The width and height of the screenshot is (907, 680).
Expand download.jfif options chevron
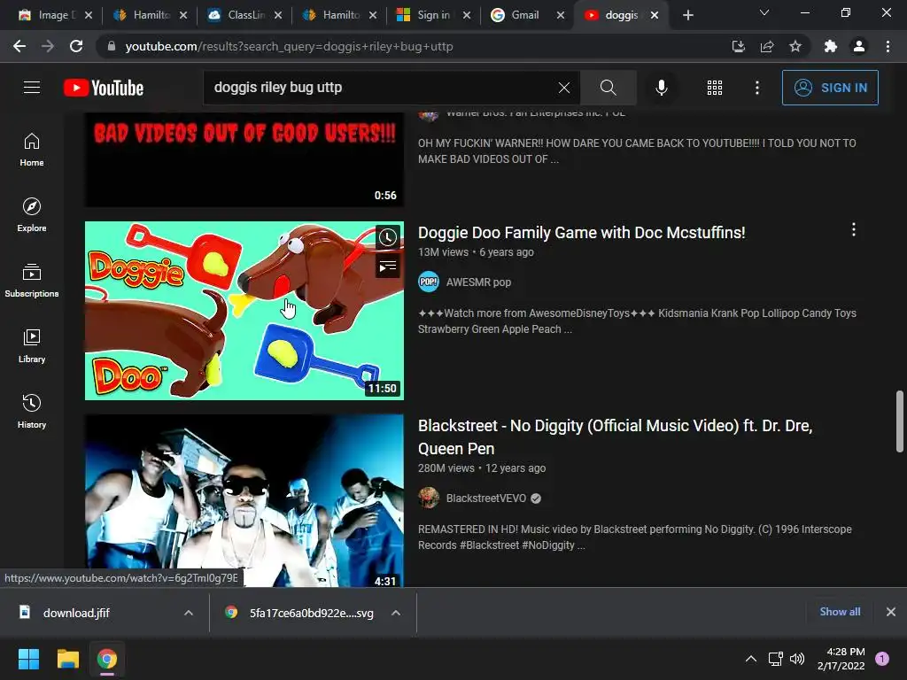pyautogui.click(x=189, y=613)
